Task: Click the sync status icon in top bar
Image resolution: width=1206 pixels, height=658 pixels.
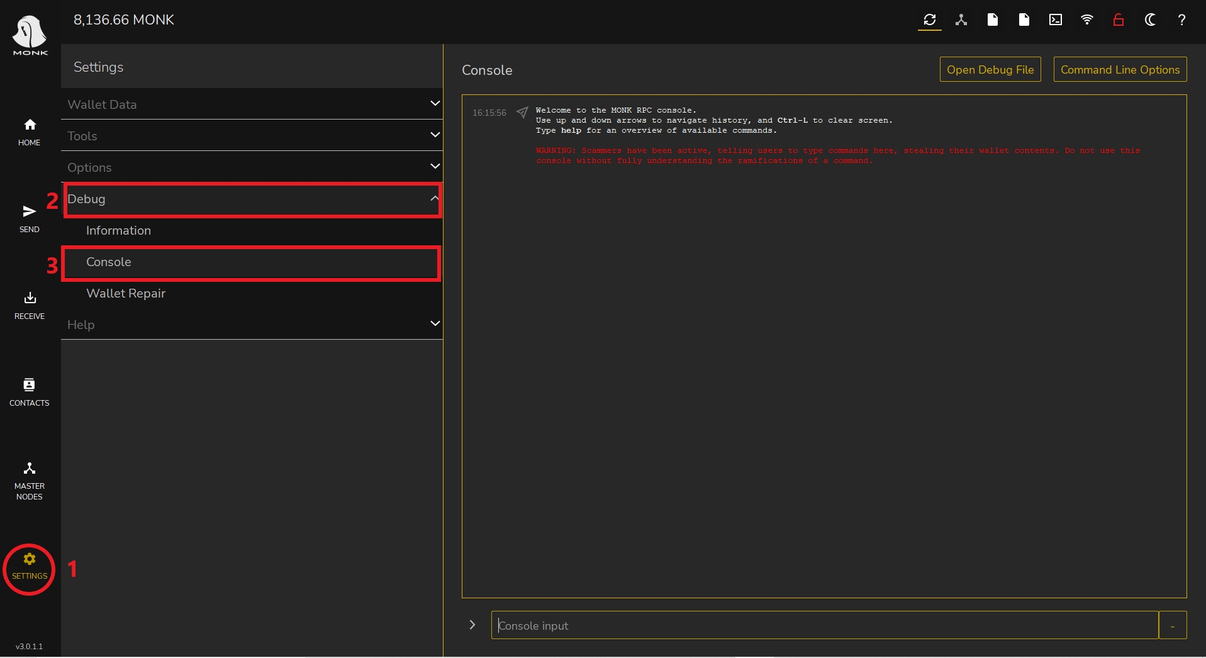Action: coord(930,20)
